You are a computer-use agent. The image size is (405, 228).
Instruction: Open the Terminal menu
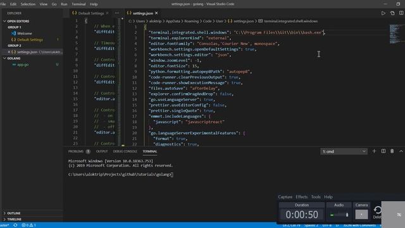[78, 4]
